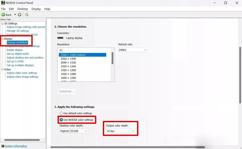Screen dimensions: 242x149
Task: Click the Customize... button
Action: [66, 91]
